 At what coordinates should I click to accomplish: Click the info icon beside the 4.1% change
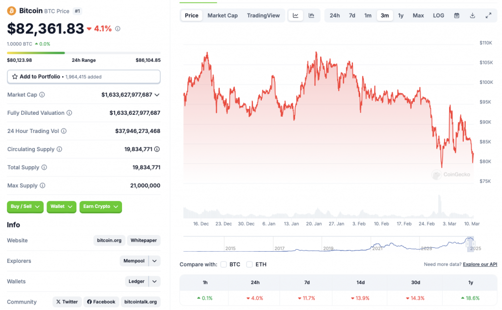coord(118,29)
